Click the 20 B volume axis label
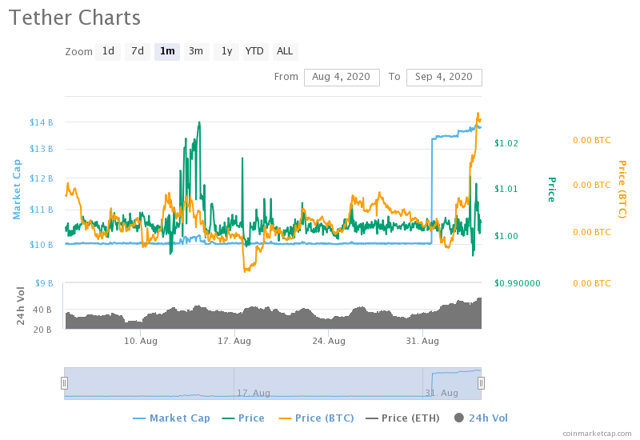The height and width of the screenshot is (440, 640). [x=42, y=330]
